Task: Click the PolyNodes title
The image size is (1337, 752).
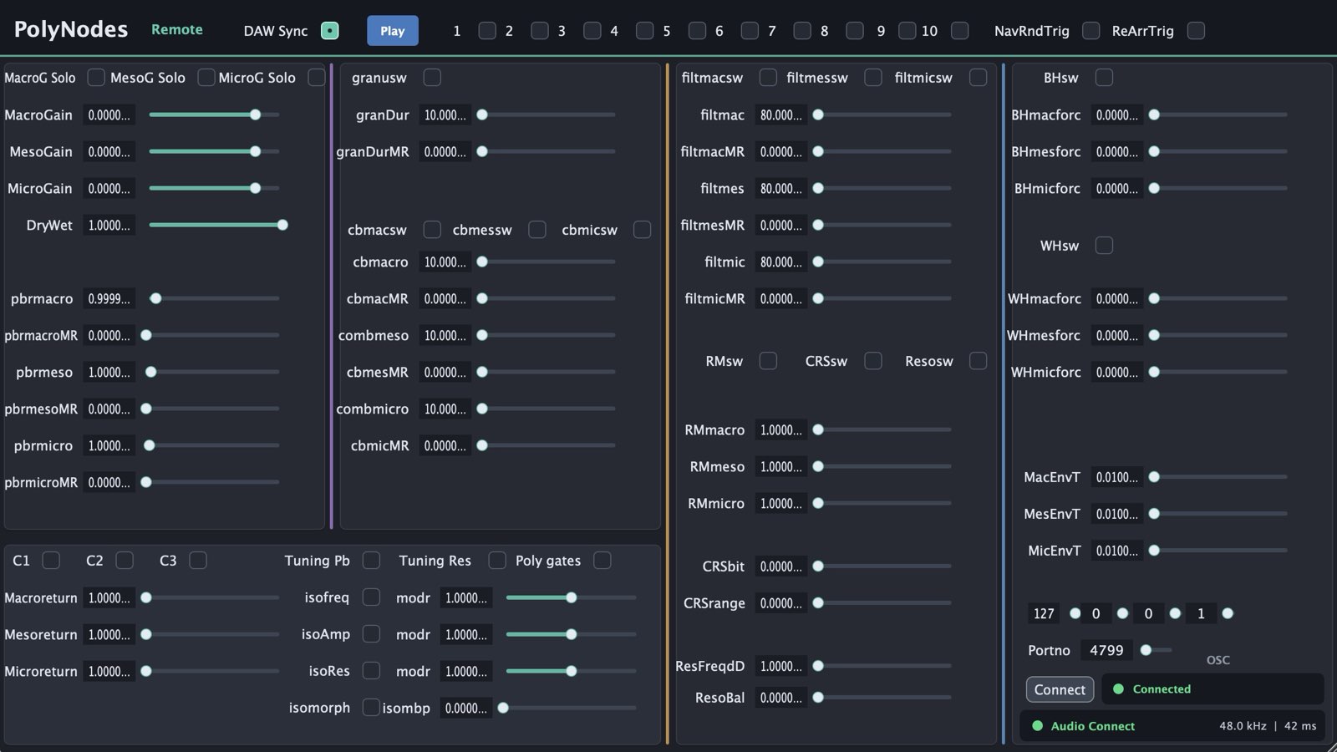Action: [71, 29]
